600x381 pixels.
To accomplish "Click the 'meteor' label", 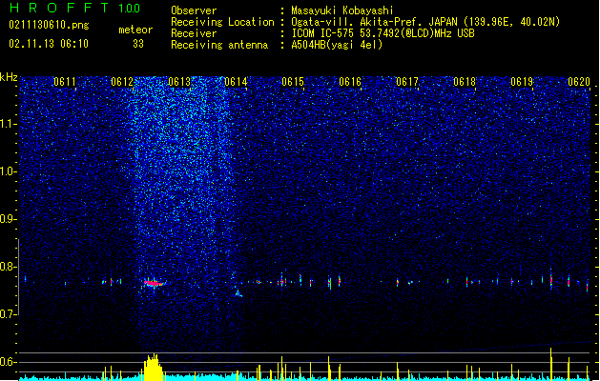I will pos(135,30).
